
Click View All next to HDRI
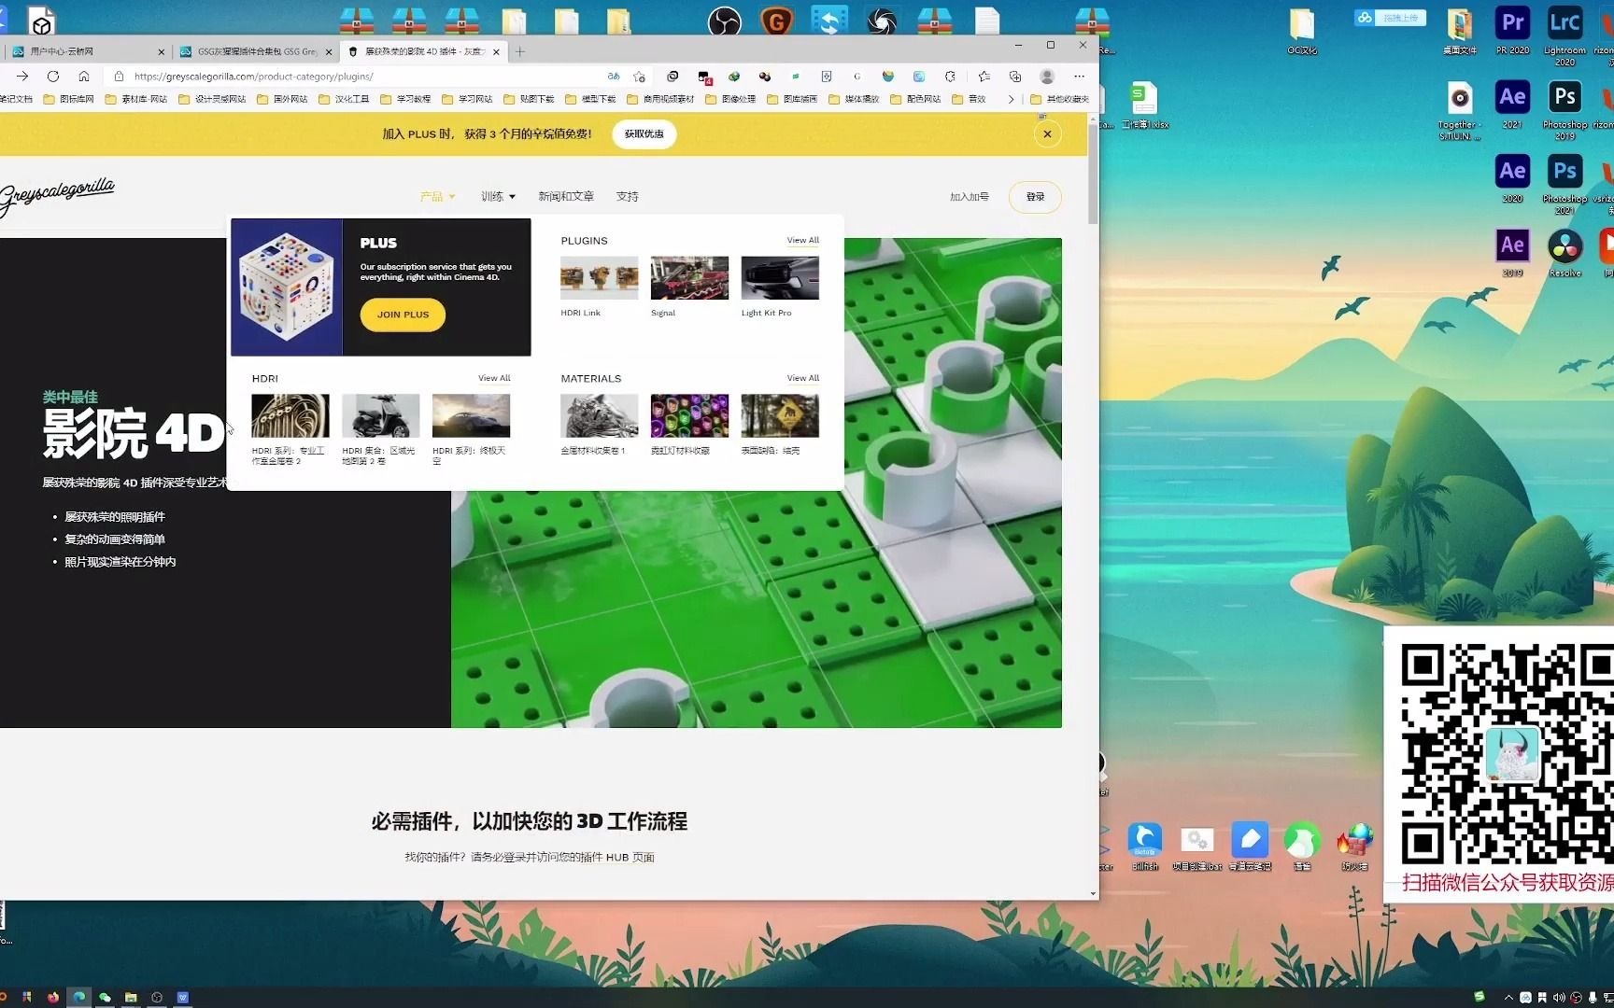494,378
